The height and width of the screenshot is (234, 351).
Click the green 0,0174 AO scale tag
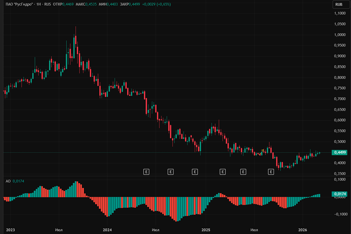(x=339, y=194)
